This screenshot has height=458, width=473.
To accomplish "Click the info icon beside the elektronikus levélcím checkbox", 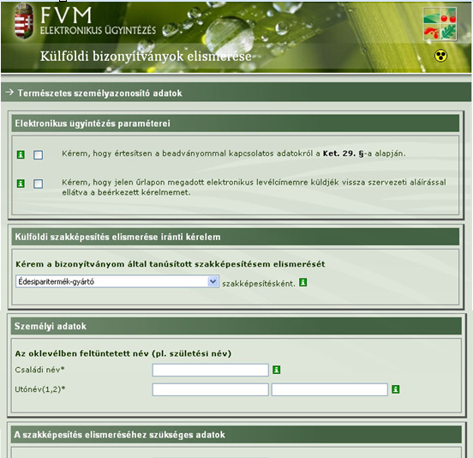I will 21,184.
